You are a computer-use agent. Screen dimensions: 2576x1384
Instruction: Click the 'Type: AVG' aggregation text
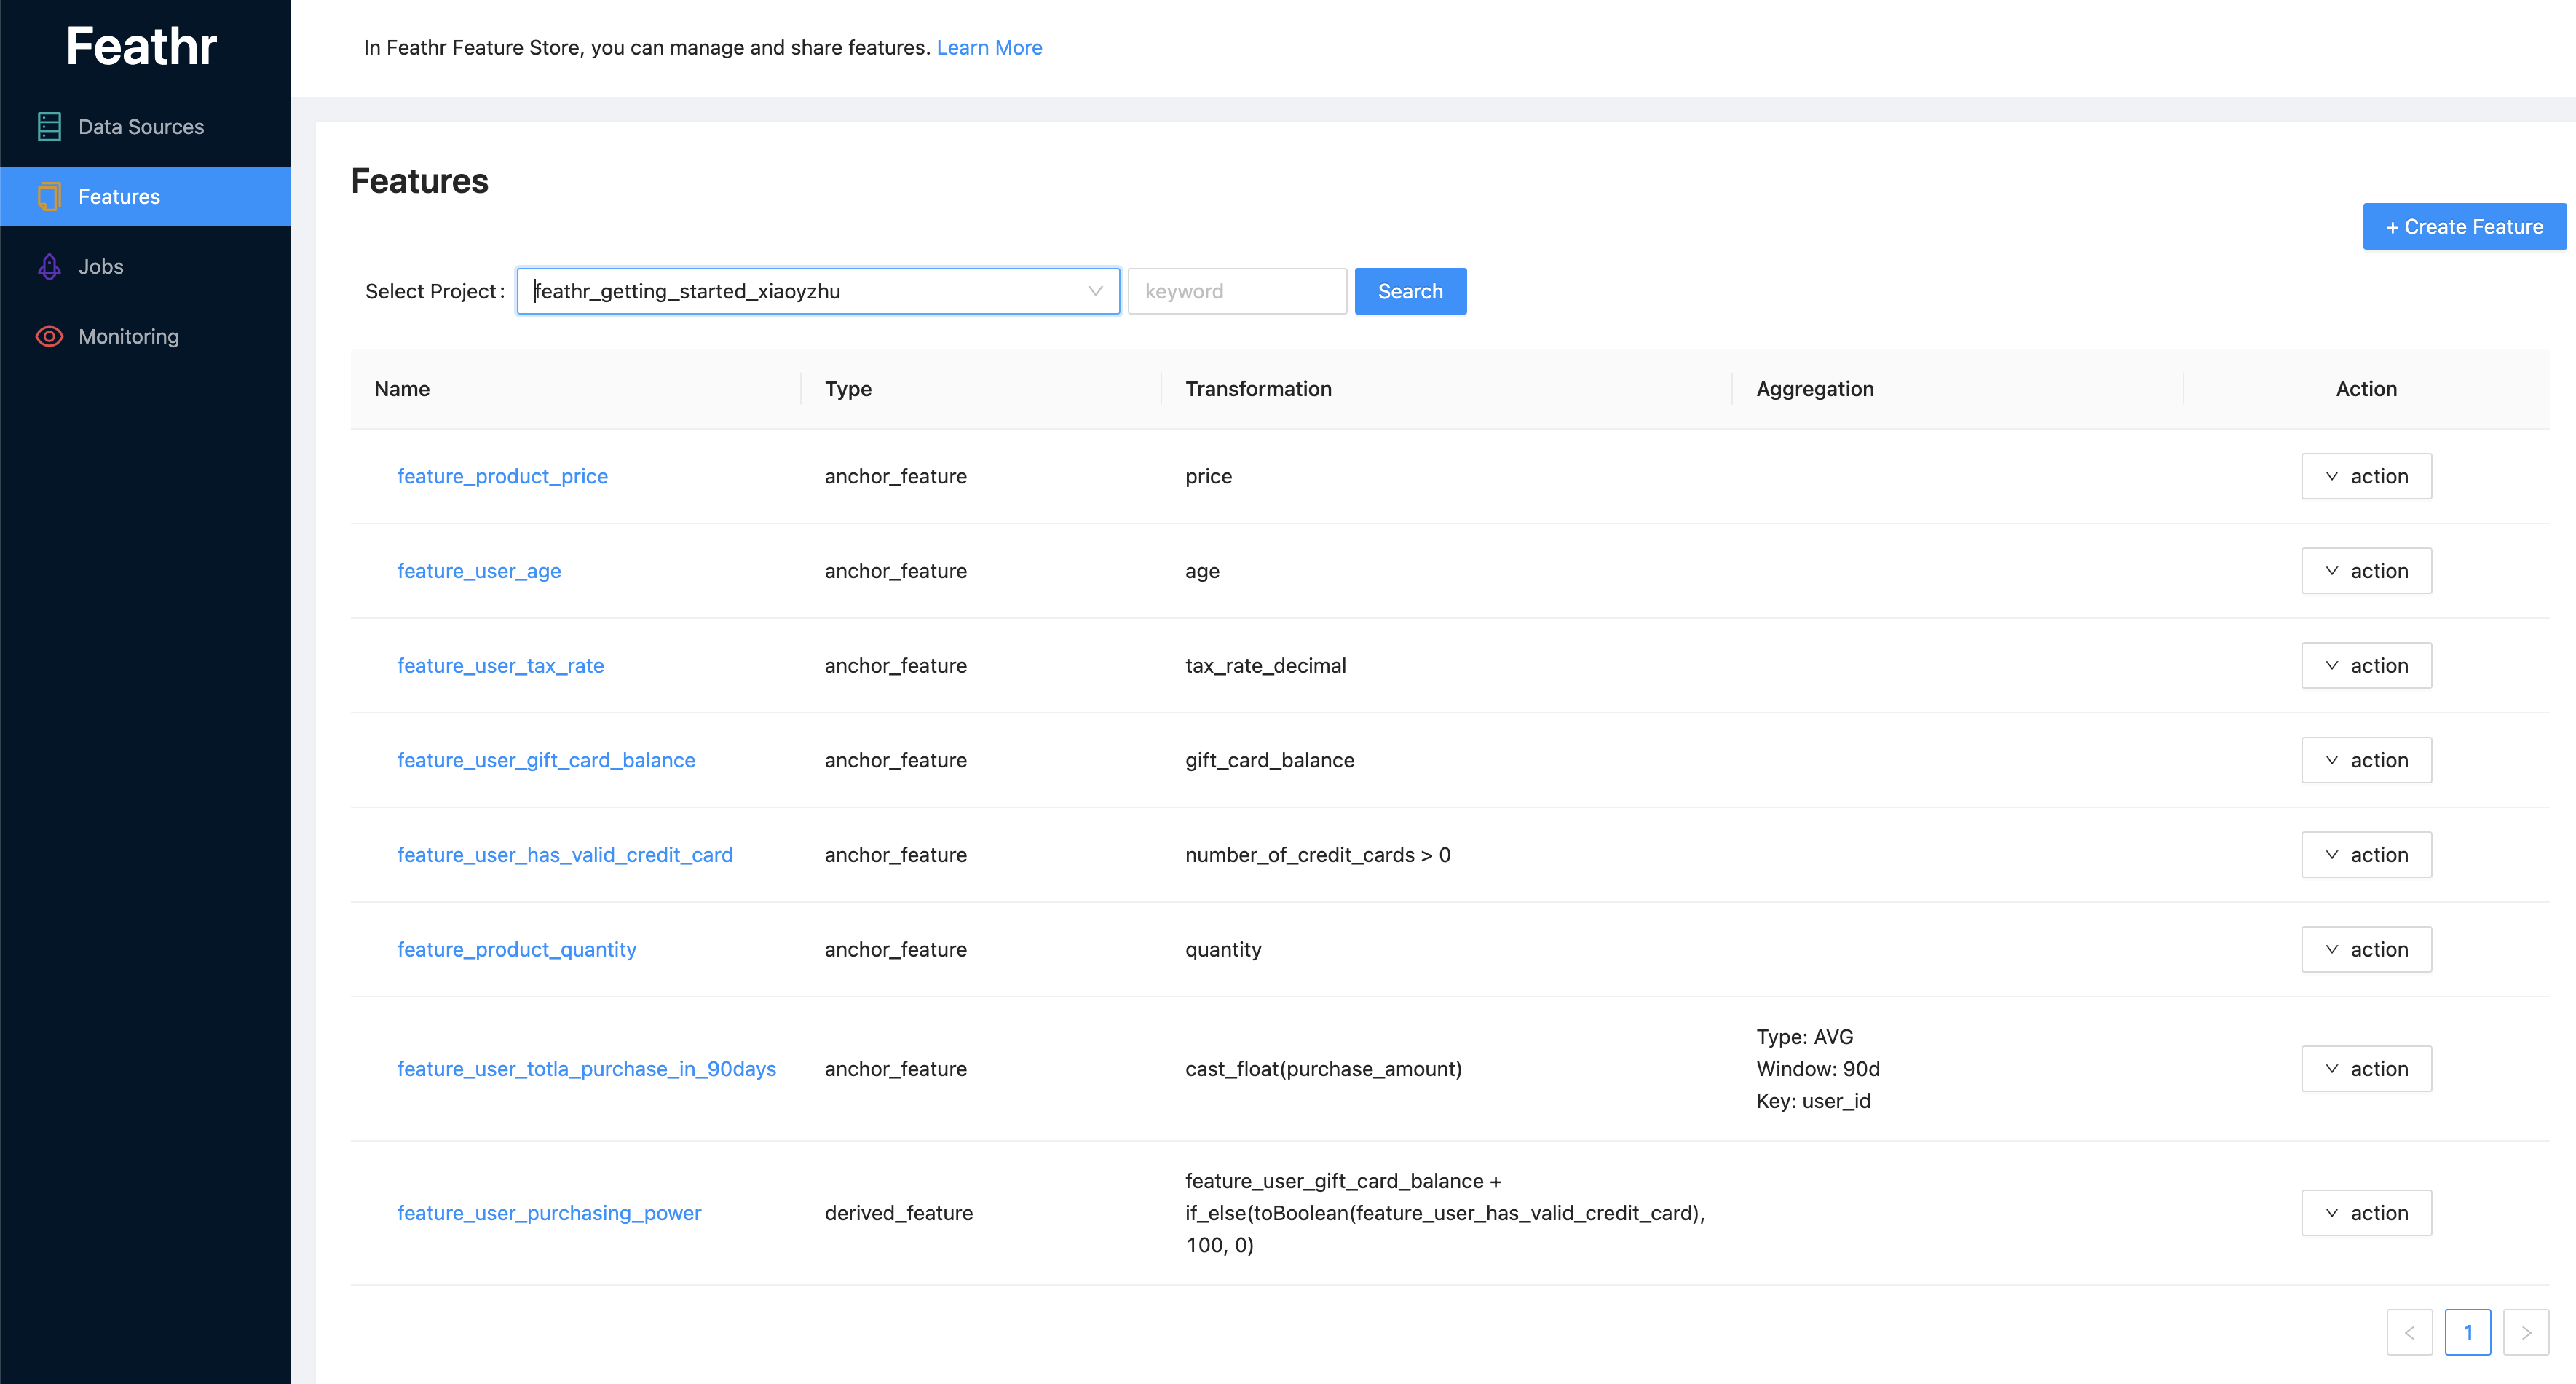[x=1804, y=1037]
